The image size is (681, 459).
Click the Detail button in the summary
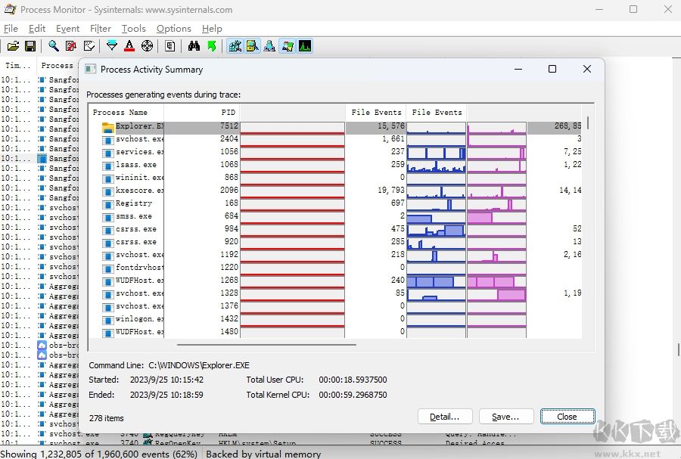(x=445, y=416)
